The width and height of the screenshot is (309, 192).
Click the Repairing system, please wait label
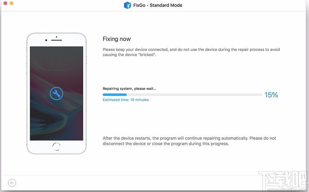point(129,89)
